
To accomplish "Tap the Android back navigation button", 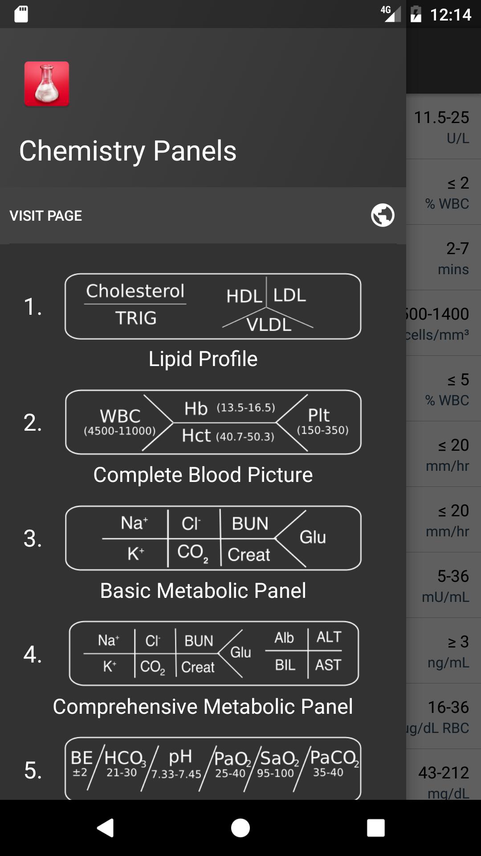I will (106, 828).
